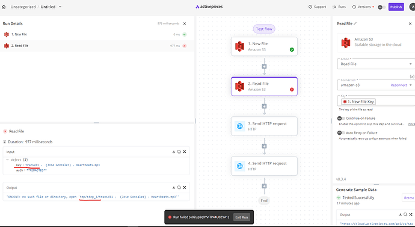
Task: Add a step after 2. Read File
Action: point(264,106)
